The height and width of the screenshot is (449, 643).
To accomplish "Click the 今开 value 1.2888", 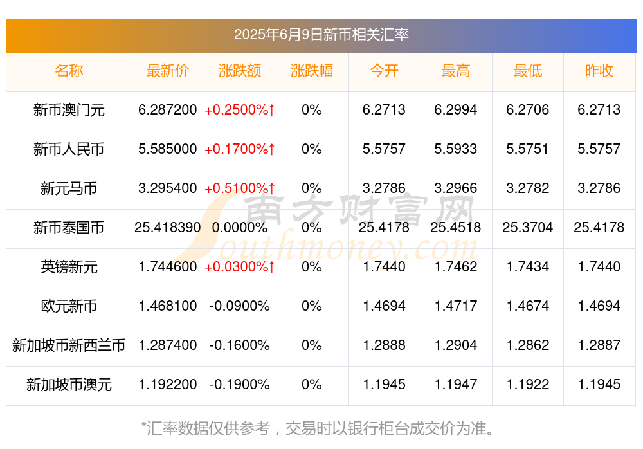I will [x=384, y=345].
